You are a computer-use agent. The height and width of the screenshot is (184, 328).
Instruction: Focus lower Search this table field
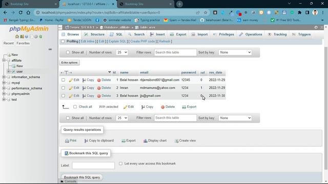click(x=175, y=118)
